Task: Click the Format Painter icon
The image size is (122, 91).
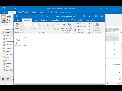Action: pyautogui.click(x=21, y=29)
